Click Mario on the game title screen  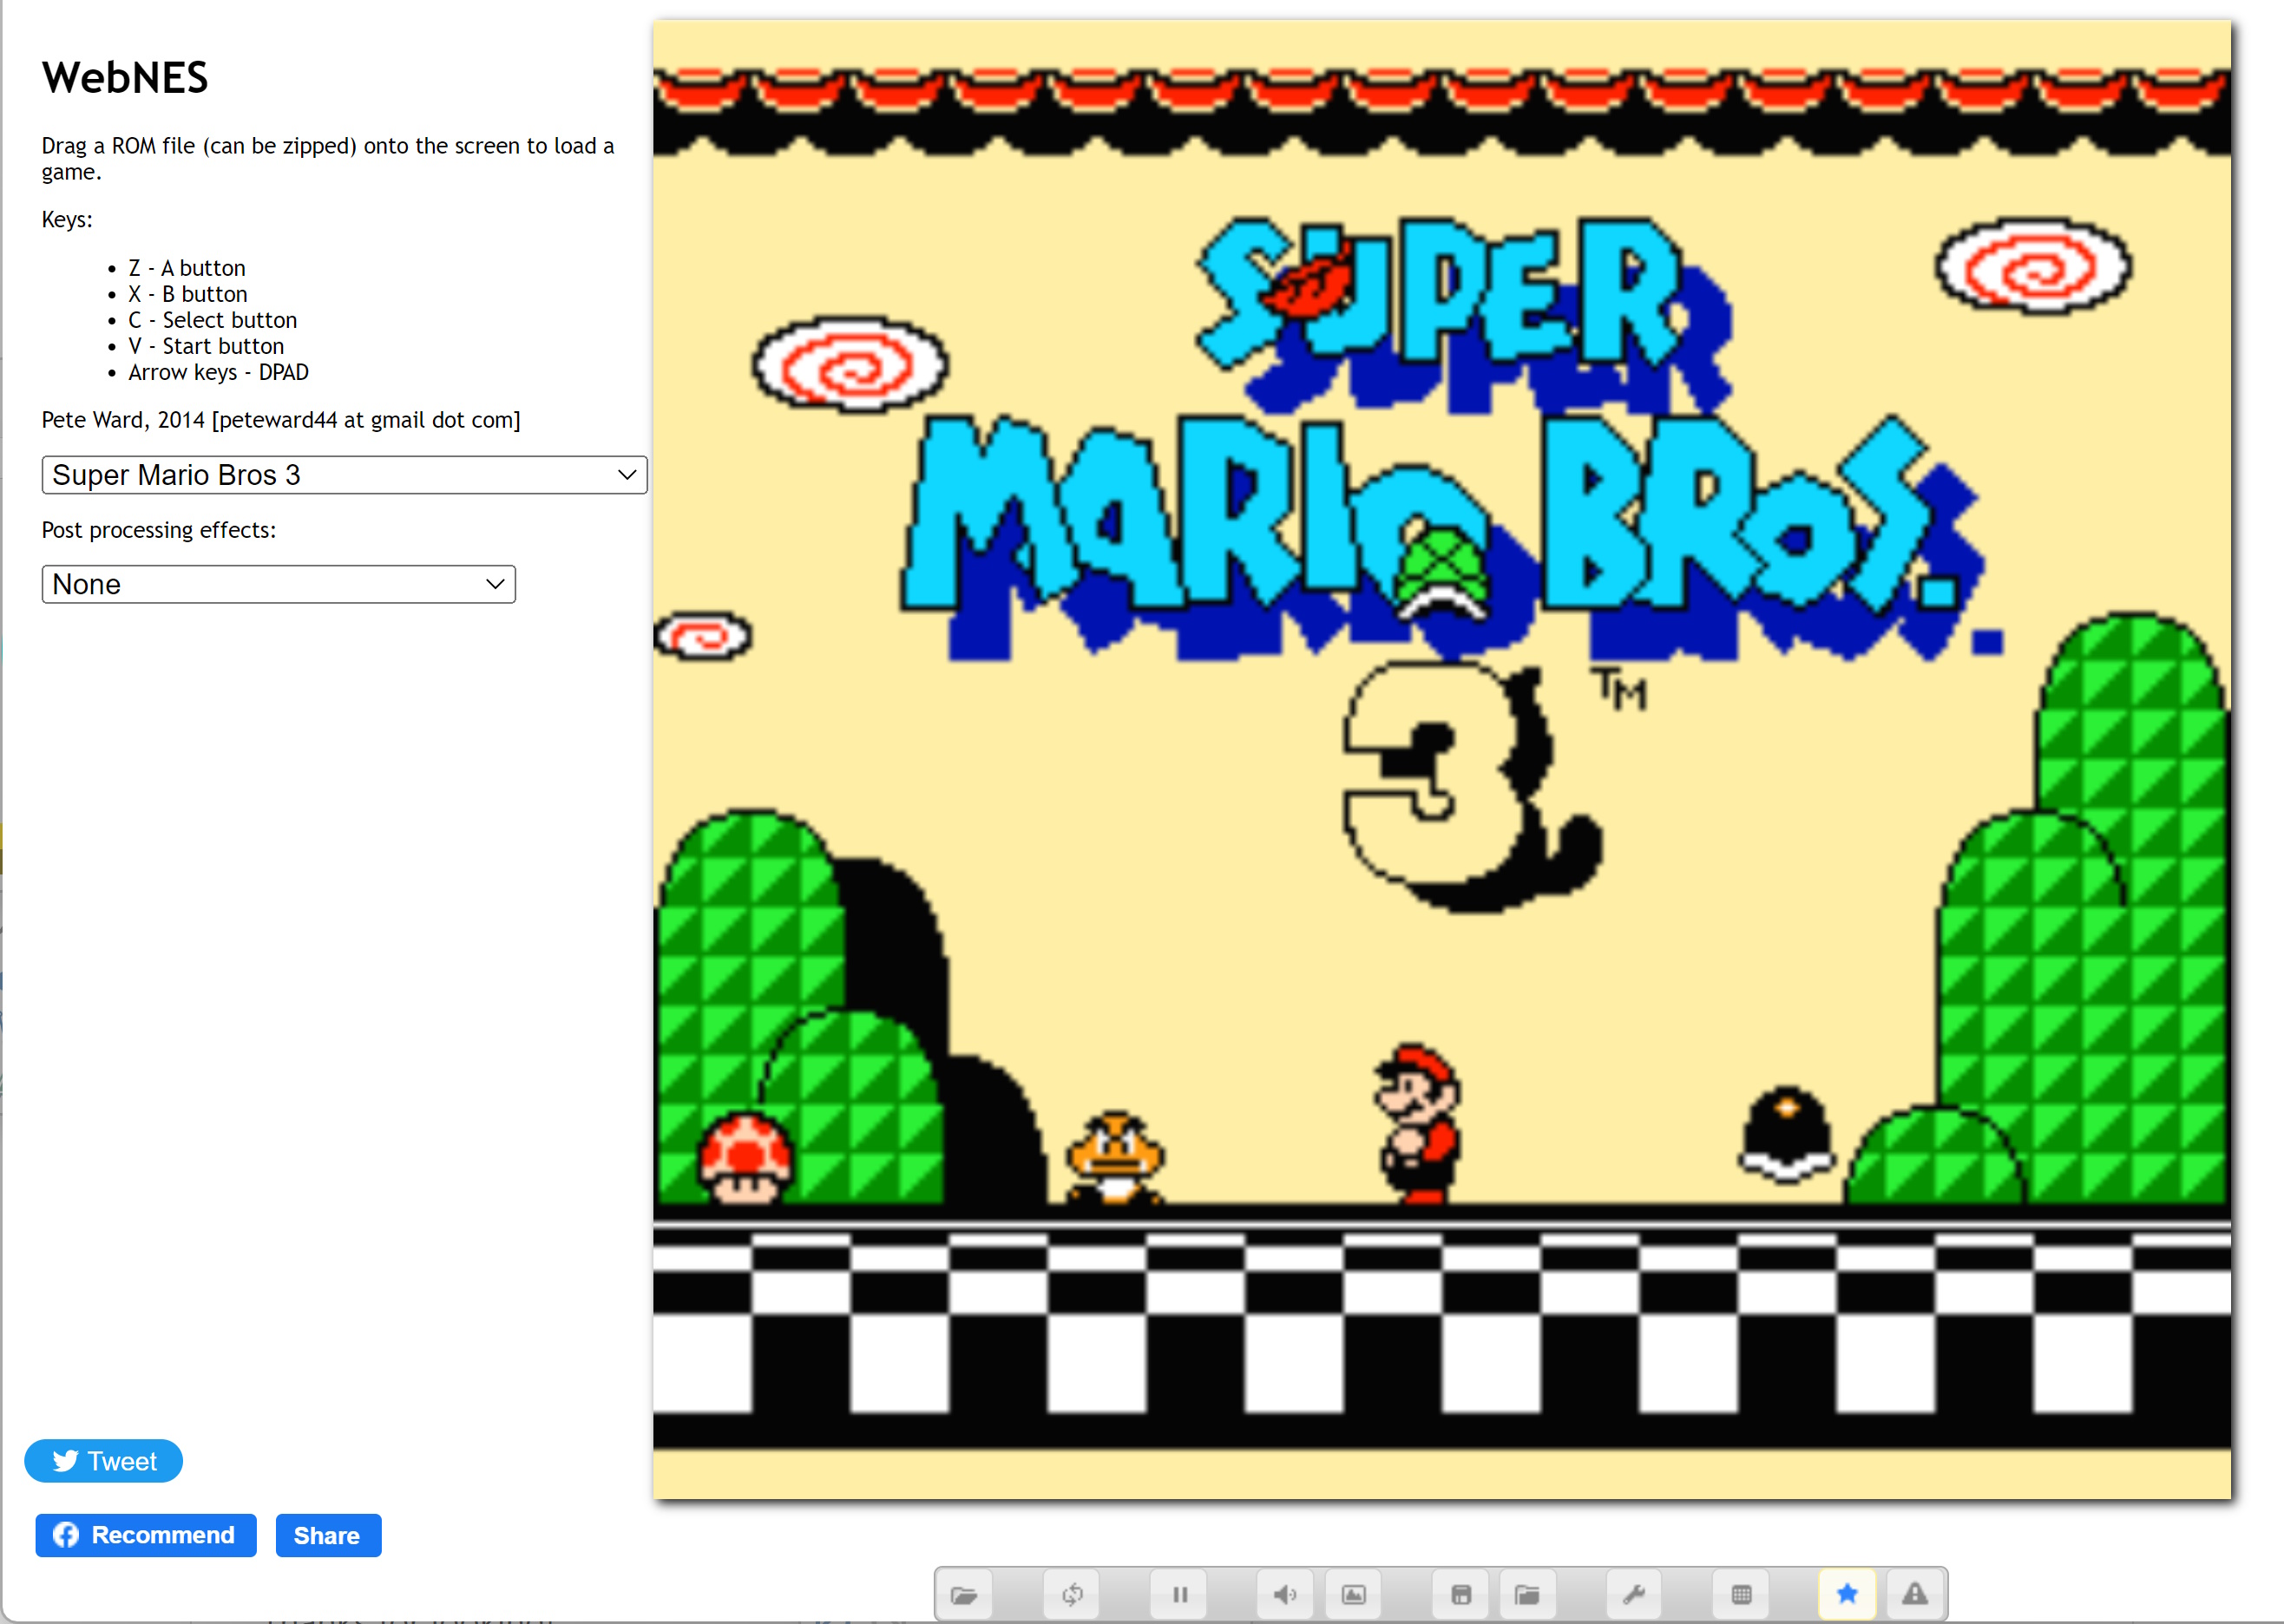(x=1419, y=1125)
